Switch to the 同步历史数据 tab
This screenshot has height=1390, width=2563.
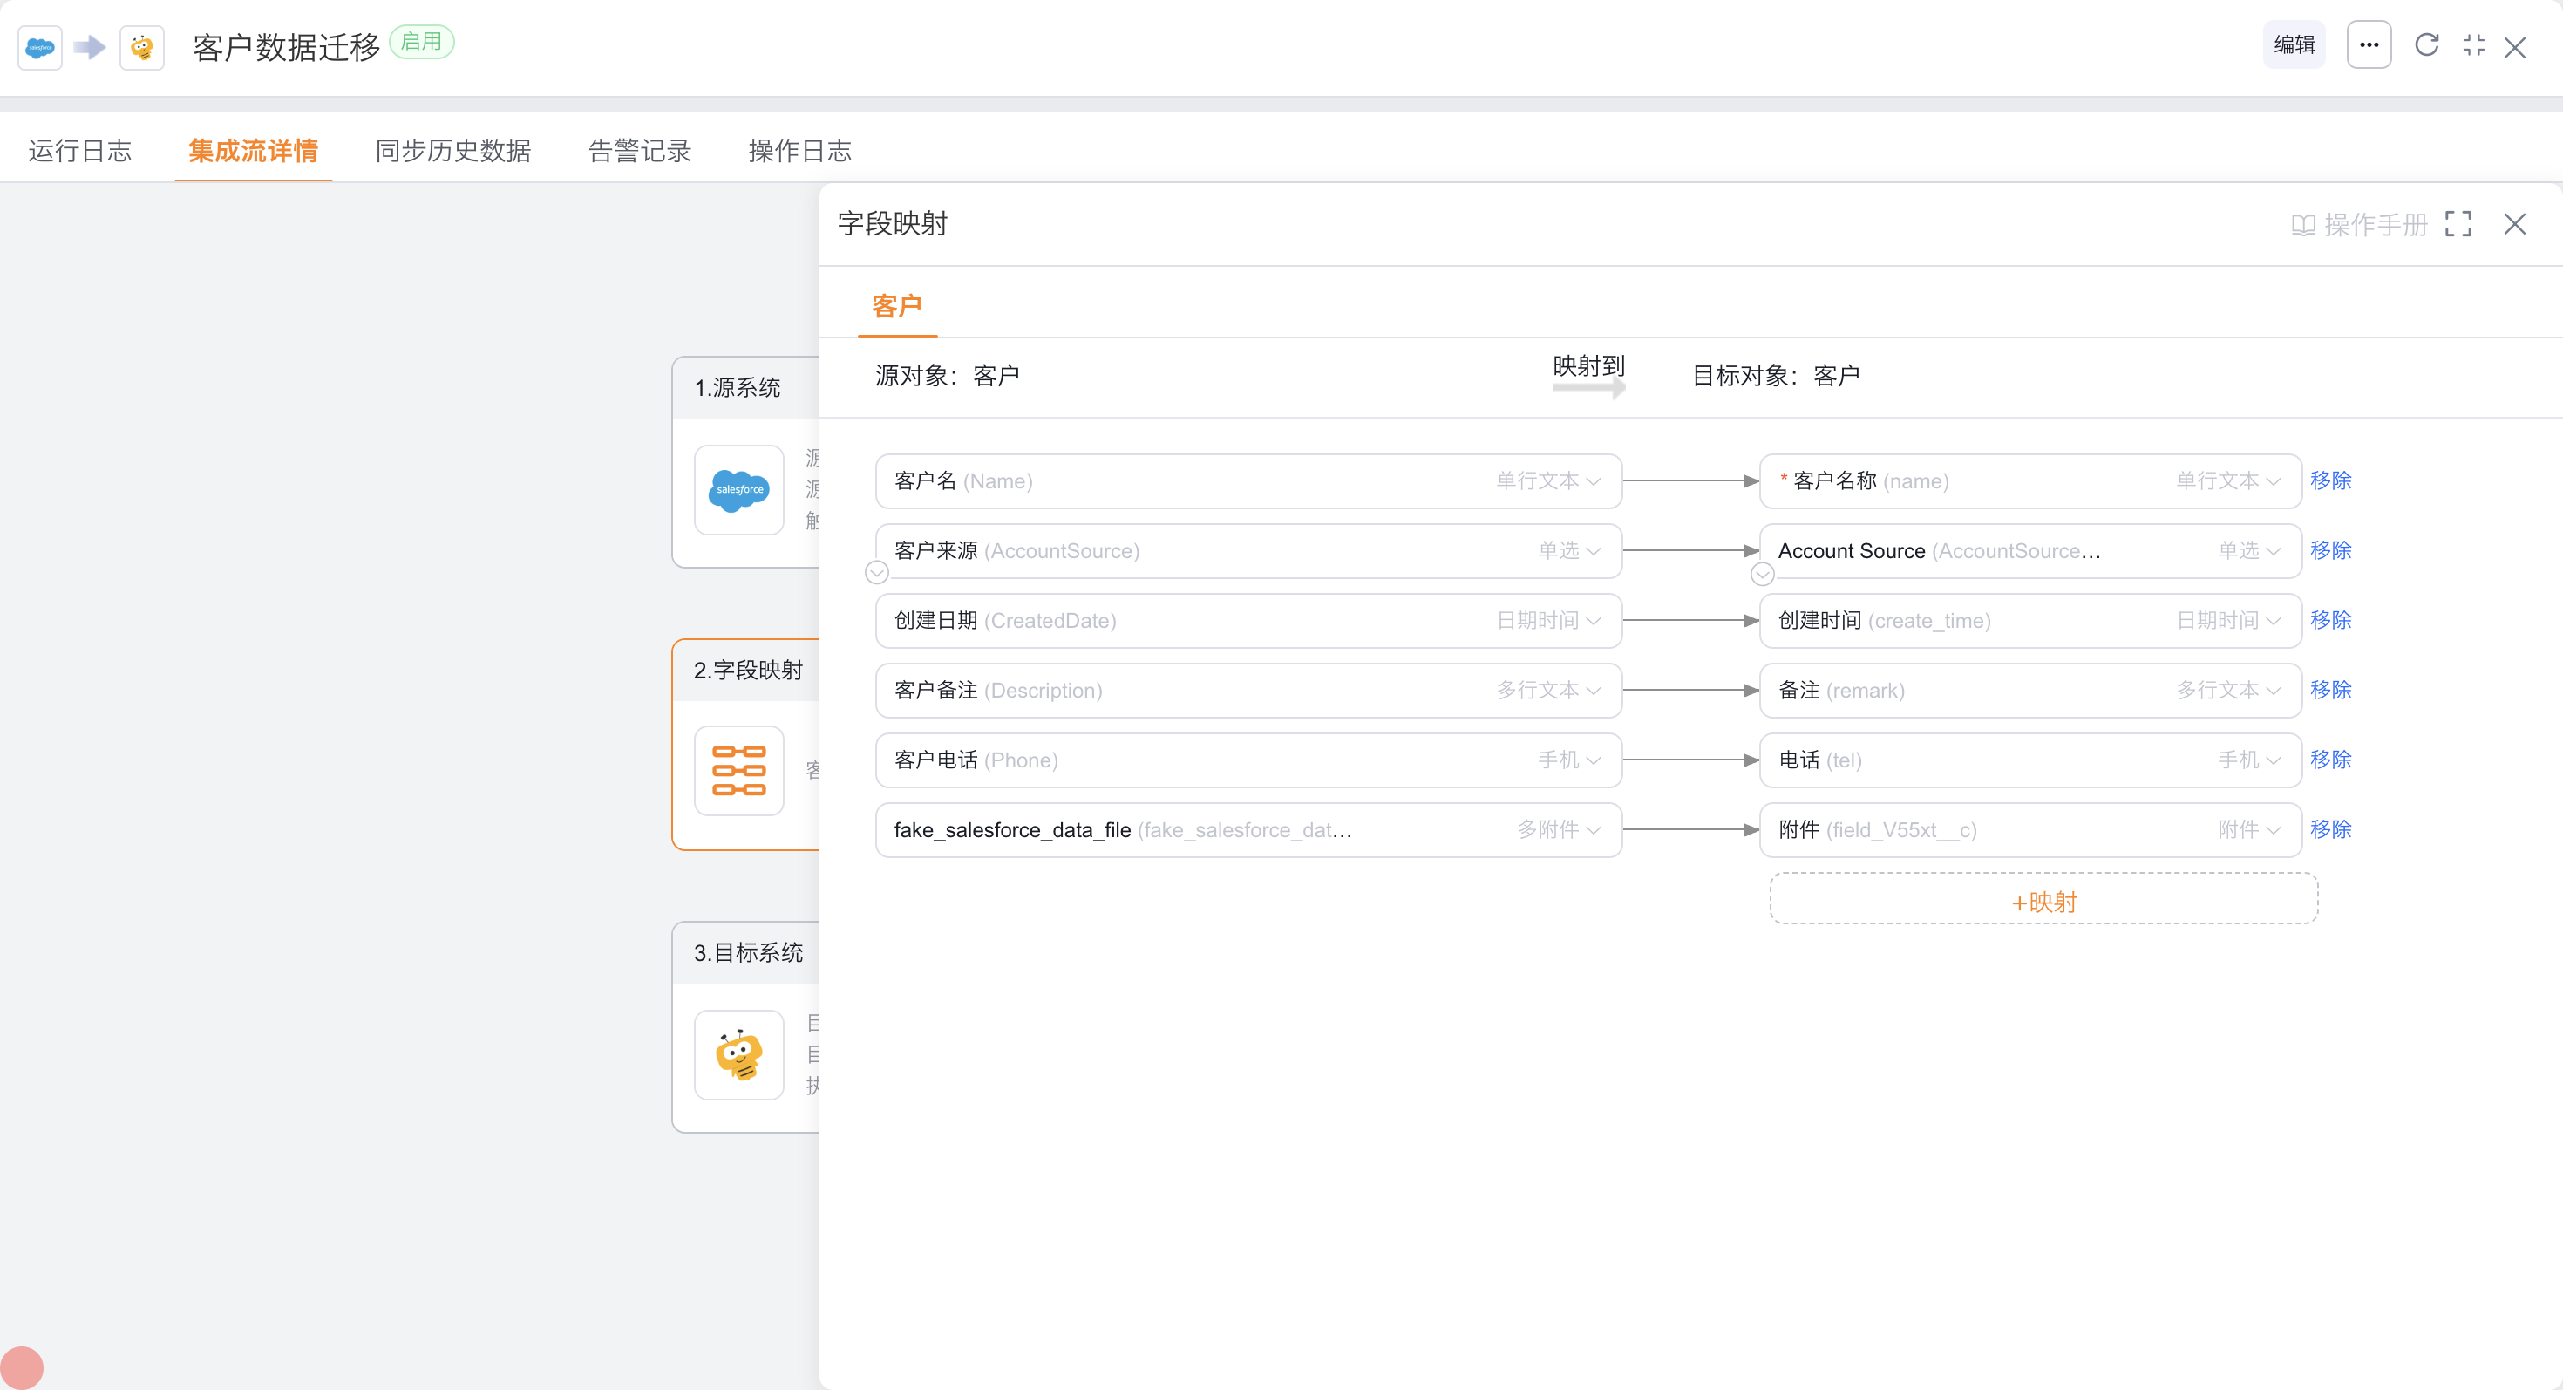(452, 151)
